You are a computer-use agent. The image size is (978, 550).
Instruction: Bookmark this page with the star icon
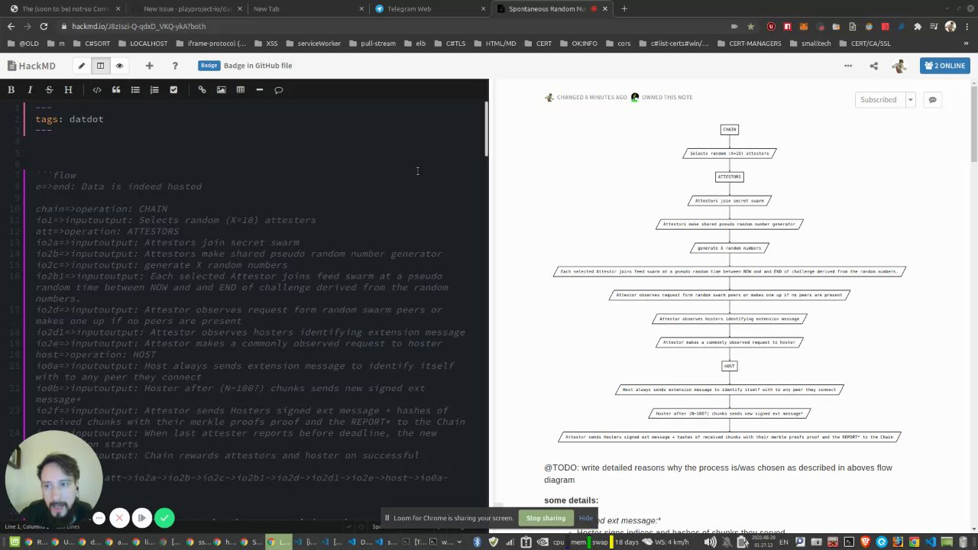tap(753, 26)
